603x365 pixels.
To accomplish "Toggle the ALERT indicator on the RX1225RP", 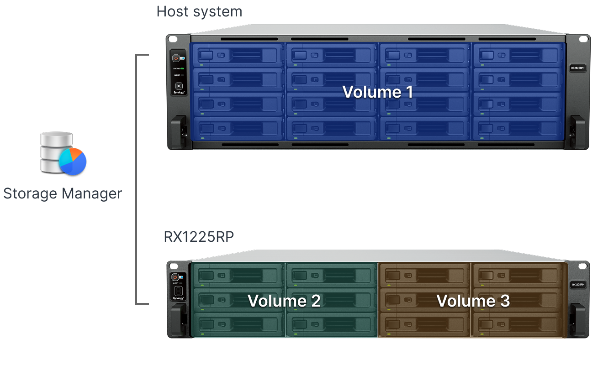I will (x=181, y=283).
